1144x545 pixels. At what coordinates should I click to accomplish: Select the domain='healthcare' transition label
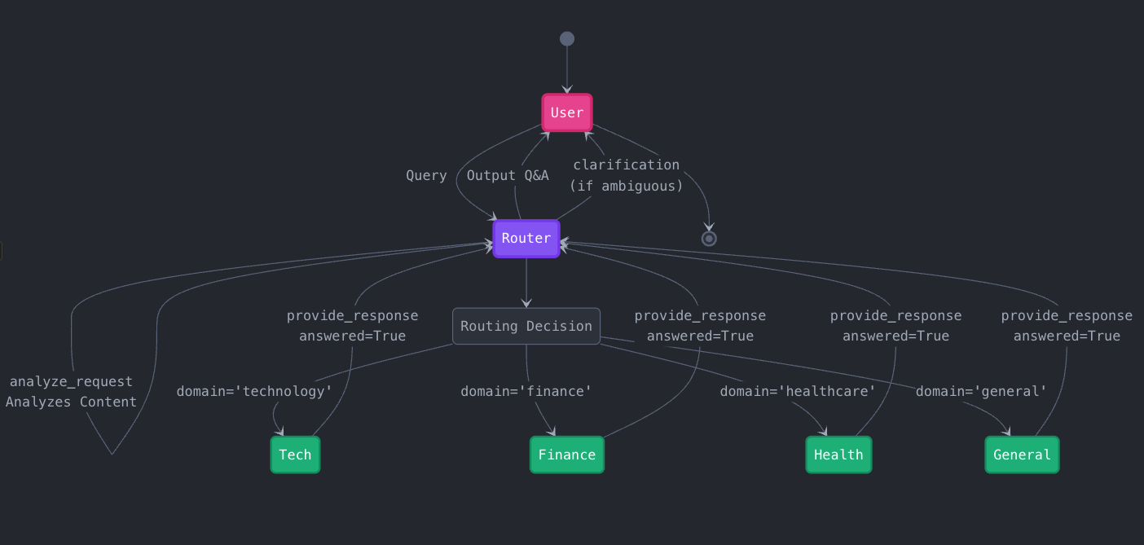(x=799, y=391)
